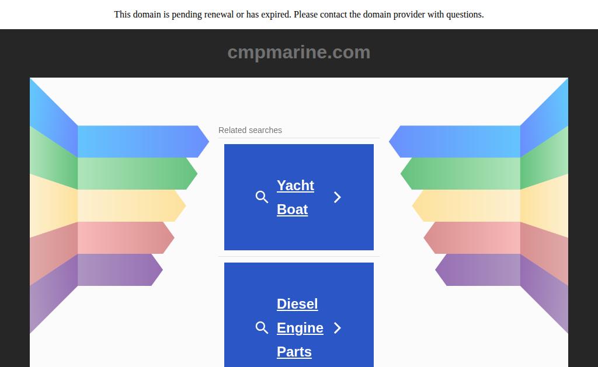
Task: Click the chevron arrow next to Diesel Engine Parts
Action: [x=337, y=328]
